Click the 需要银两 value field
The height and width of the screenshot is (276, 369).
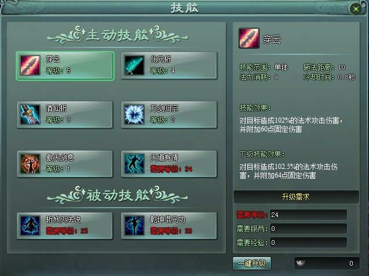[308, 229]
